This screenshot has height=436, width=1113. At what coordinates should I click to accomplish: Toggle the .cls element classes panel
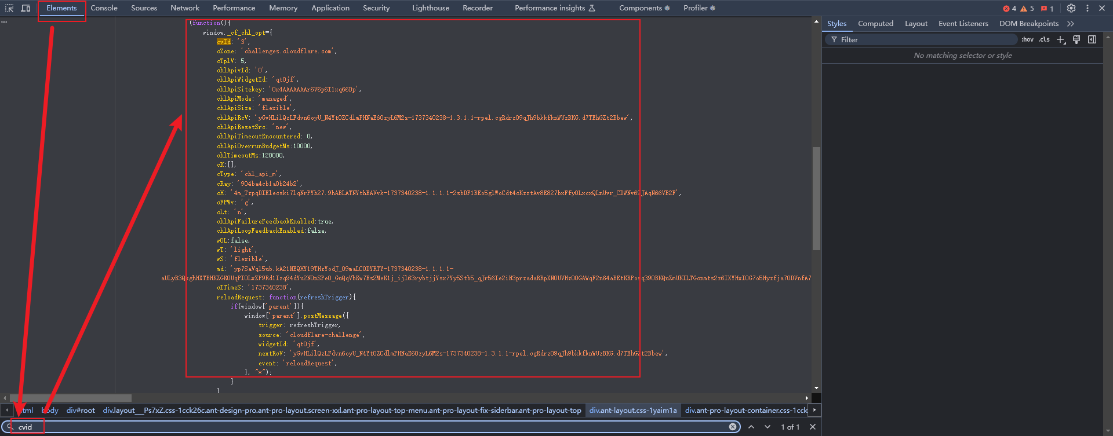1044,39
